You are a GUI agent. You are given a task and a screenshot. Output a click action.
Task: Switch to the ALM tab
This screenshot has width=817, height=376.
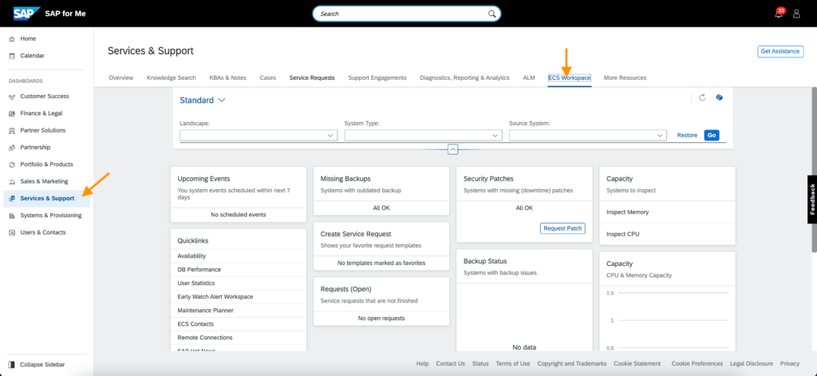point(529,77)
